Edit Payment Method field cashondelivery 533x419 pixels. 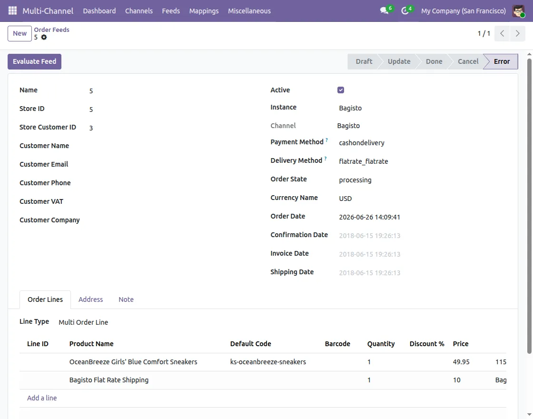click(x=423, y=143)
